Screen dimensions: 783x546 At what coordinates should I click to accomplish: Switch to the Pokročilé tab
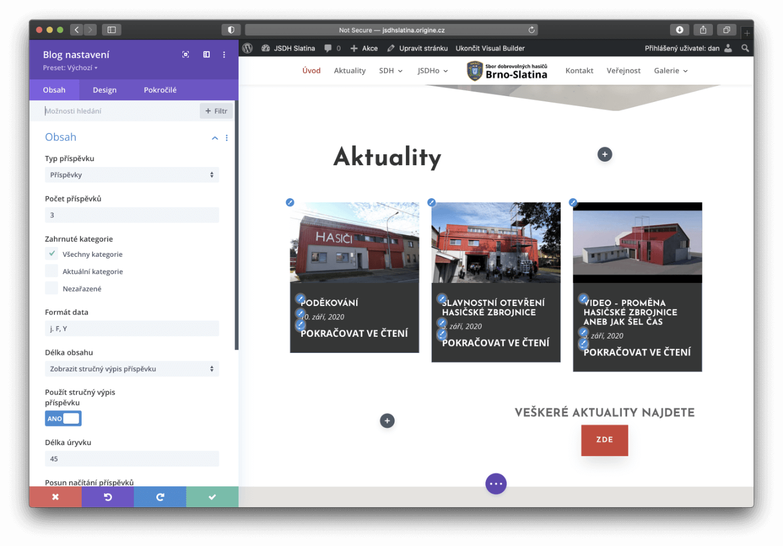coord(160,90)
